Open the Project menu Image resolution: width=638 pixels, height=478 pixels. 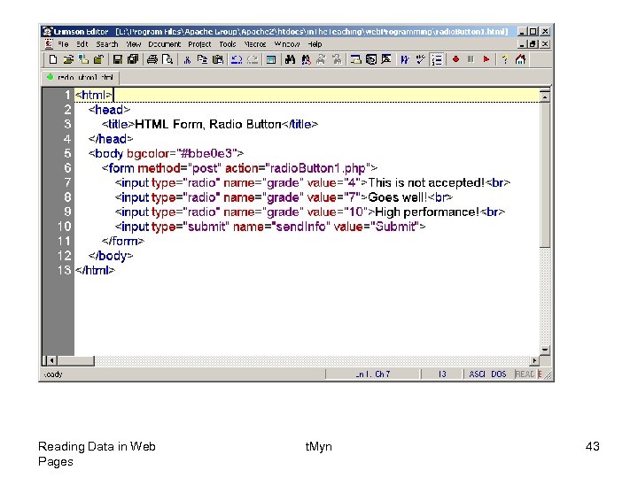[x=199, y=44]
